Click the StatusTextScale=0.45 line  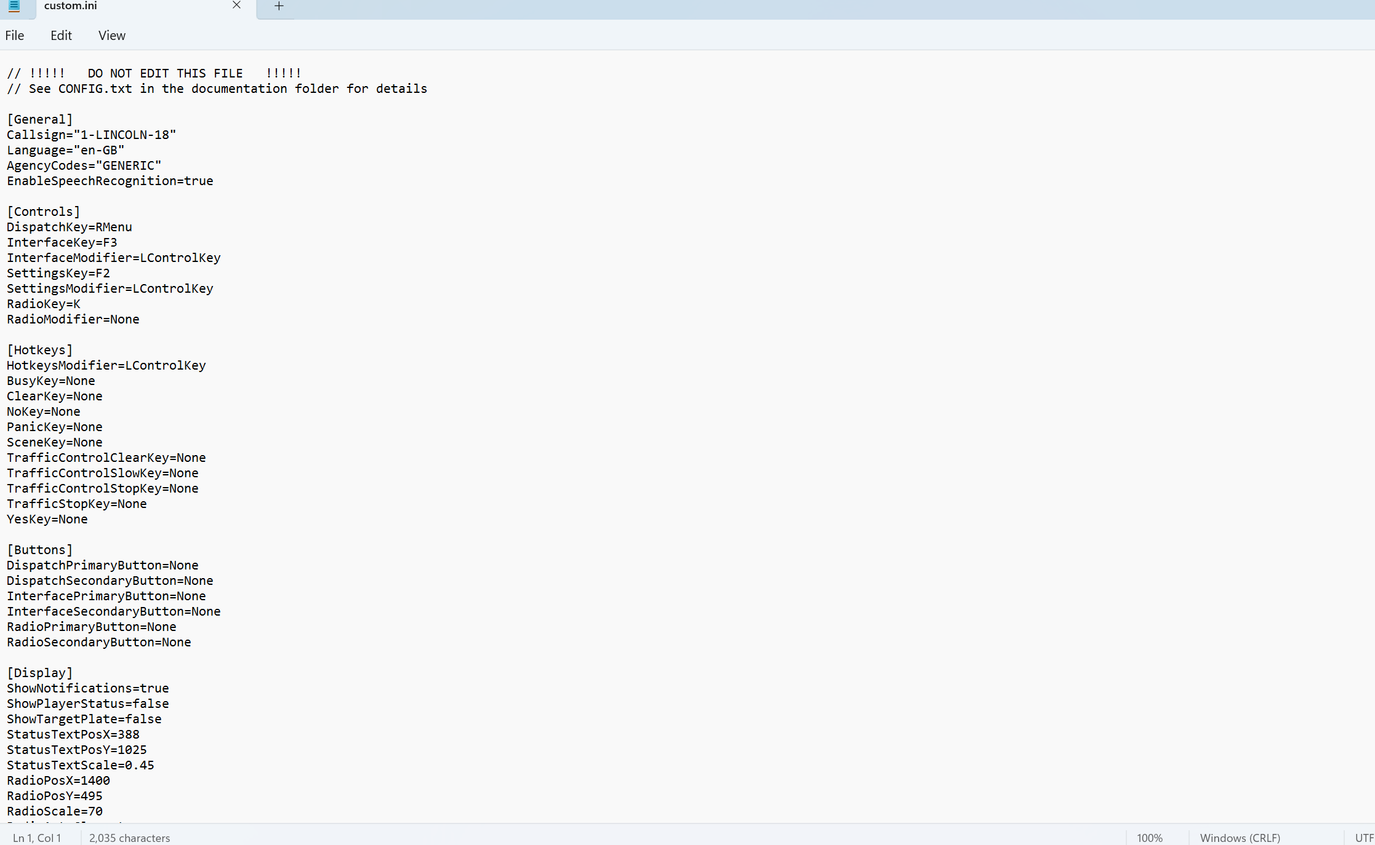(80, 765)
